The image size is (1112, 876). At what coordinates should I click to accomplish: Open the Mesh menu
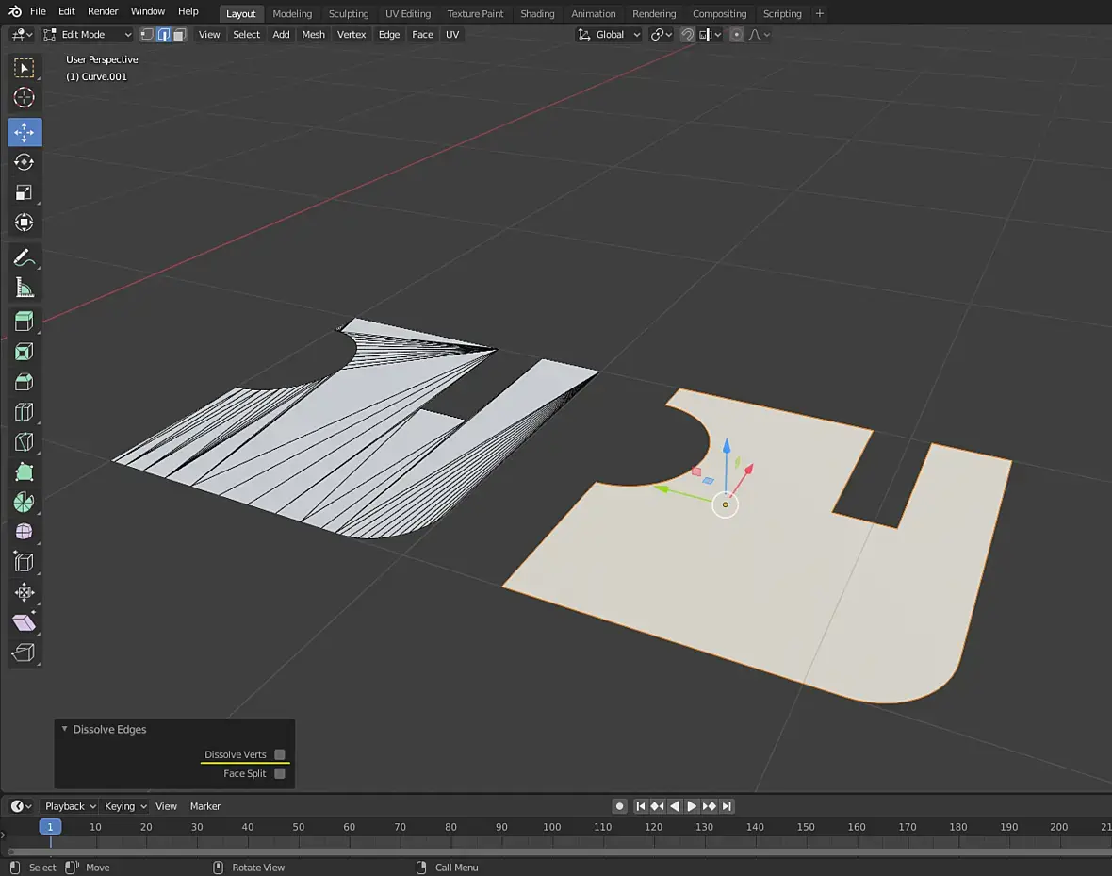click(313, 35)
